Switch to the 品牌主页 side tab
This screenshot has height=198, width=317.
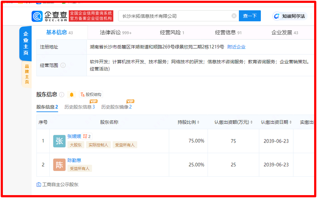point(27,74)
